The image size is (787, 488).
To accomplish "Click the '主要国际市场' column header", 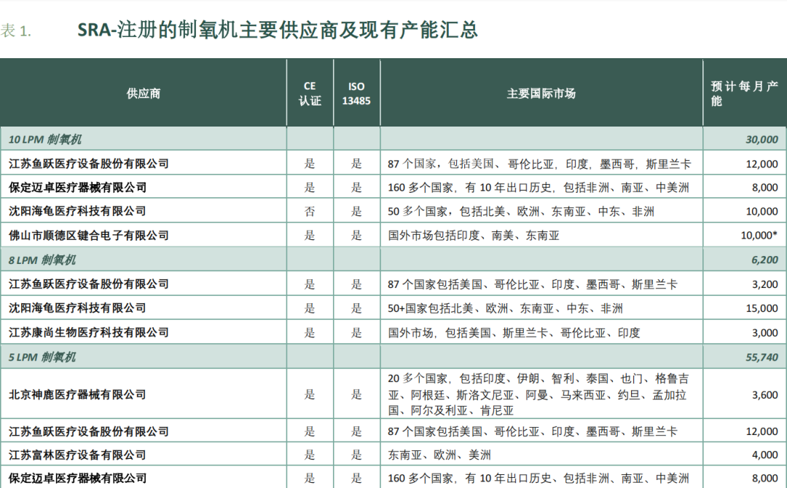I will pos(541,93).
